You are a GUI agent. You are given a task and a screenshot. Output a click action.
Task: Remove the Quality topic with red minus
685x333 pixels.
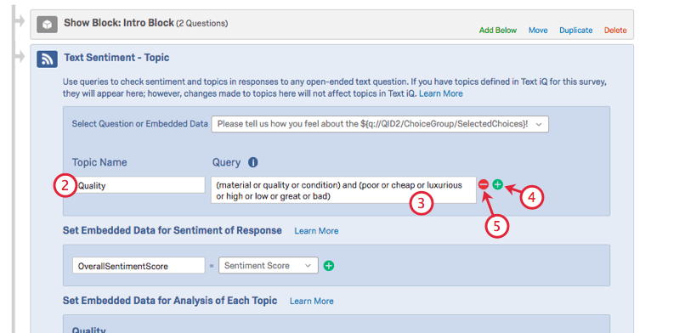(x=484, y=184)
